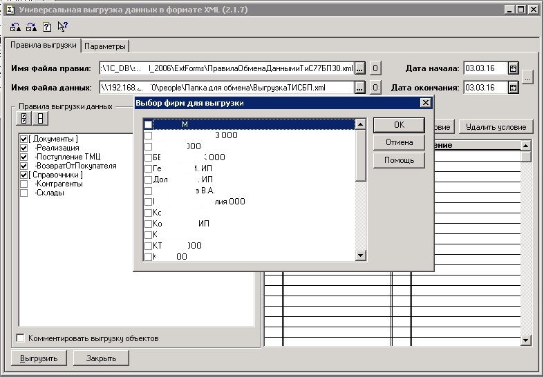The width and height of the screenshot is (544, 377).
Task: Click the Дата начала date field
Action: [486, 68]
